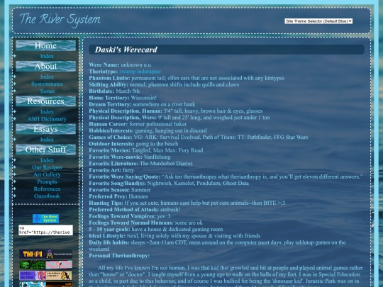Open the Our Recipes page

click(x=47, y=167)
